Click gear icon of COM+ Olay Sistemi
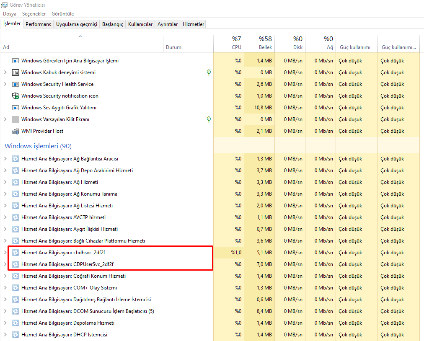 [16, 288]
